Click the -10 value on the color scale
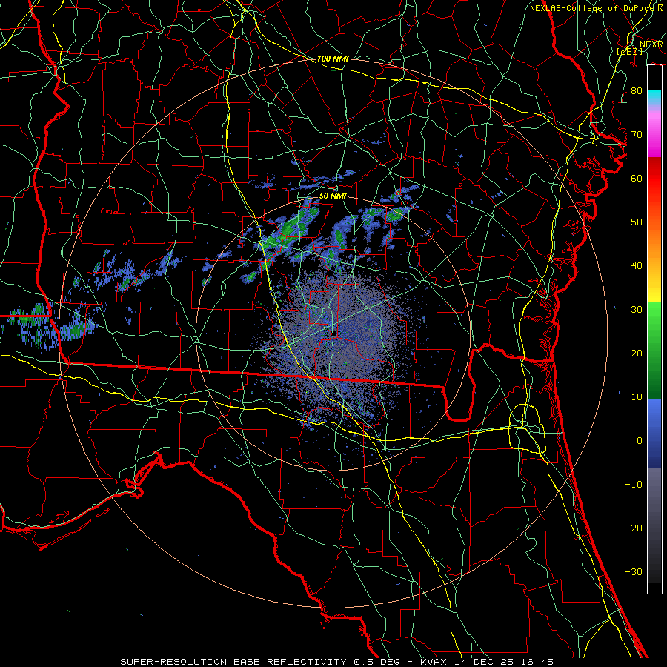Image resolution: width=667 pixels, height=667 pixels. pyautogui.click(x=634, y=485)
